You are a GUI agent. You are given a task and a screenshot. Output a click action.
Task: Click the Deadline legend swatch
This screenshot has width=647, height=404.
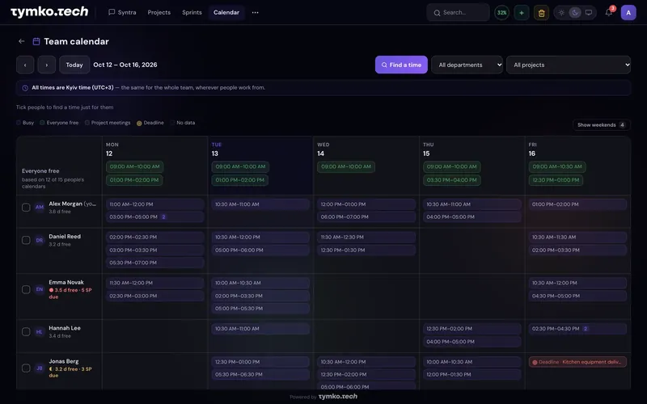139,123
